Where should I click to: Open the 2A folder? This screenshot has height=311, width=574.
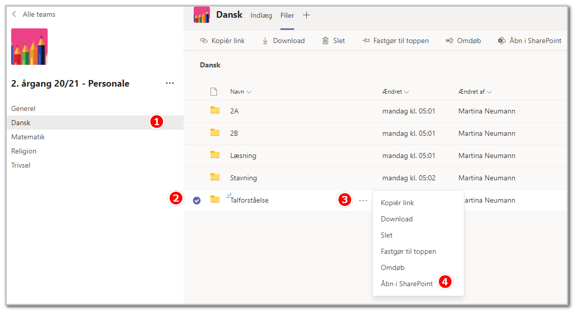click(x=234, y=111)
